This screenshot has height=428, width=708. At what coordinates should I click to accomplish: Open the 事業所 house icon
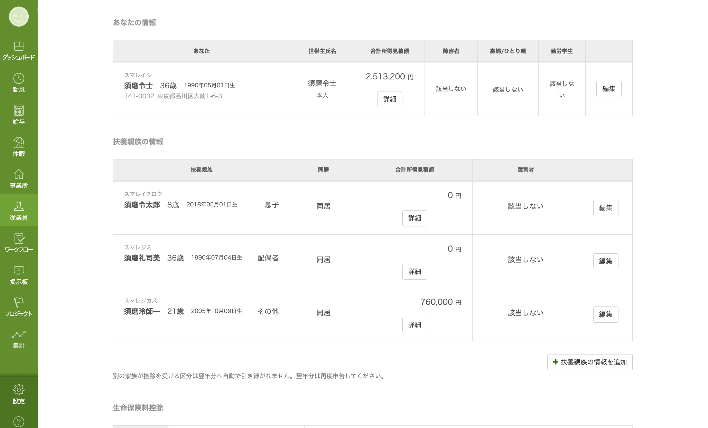pos(19,174)
